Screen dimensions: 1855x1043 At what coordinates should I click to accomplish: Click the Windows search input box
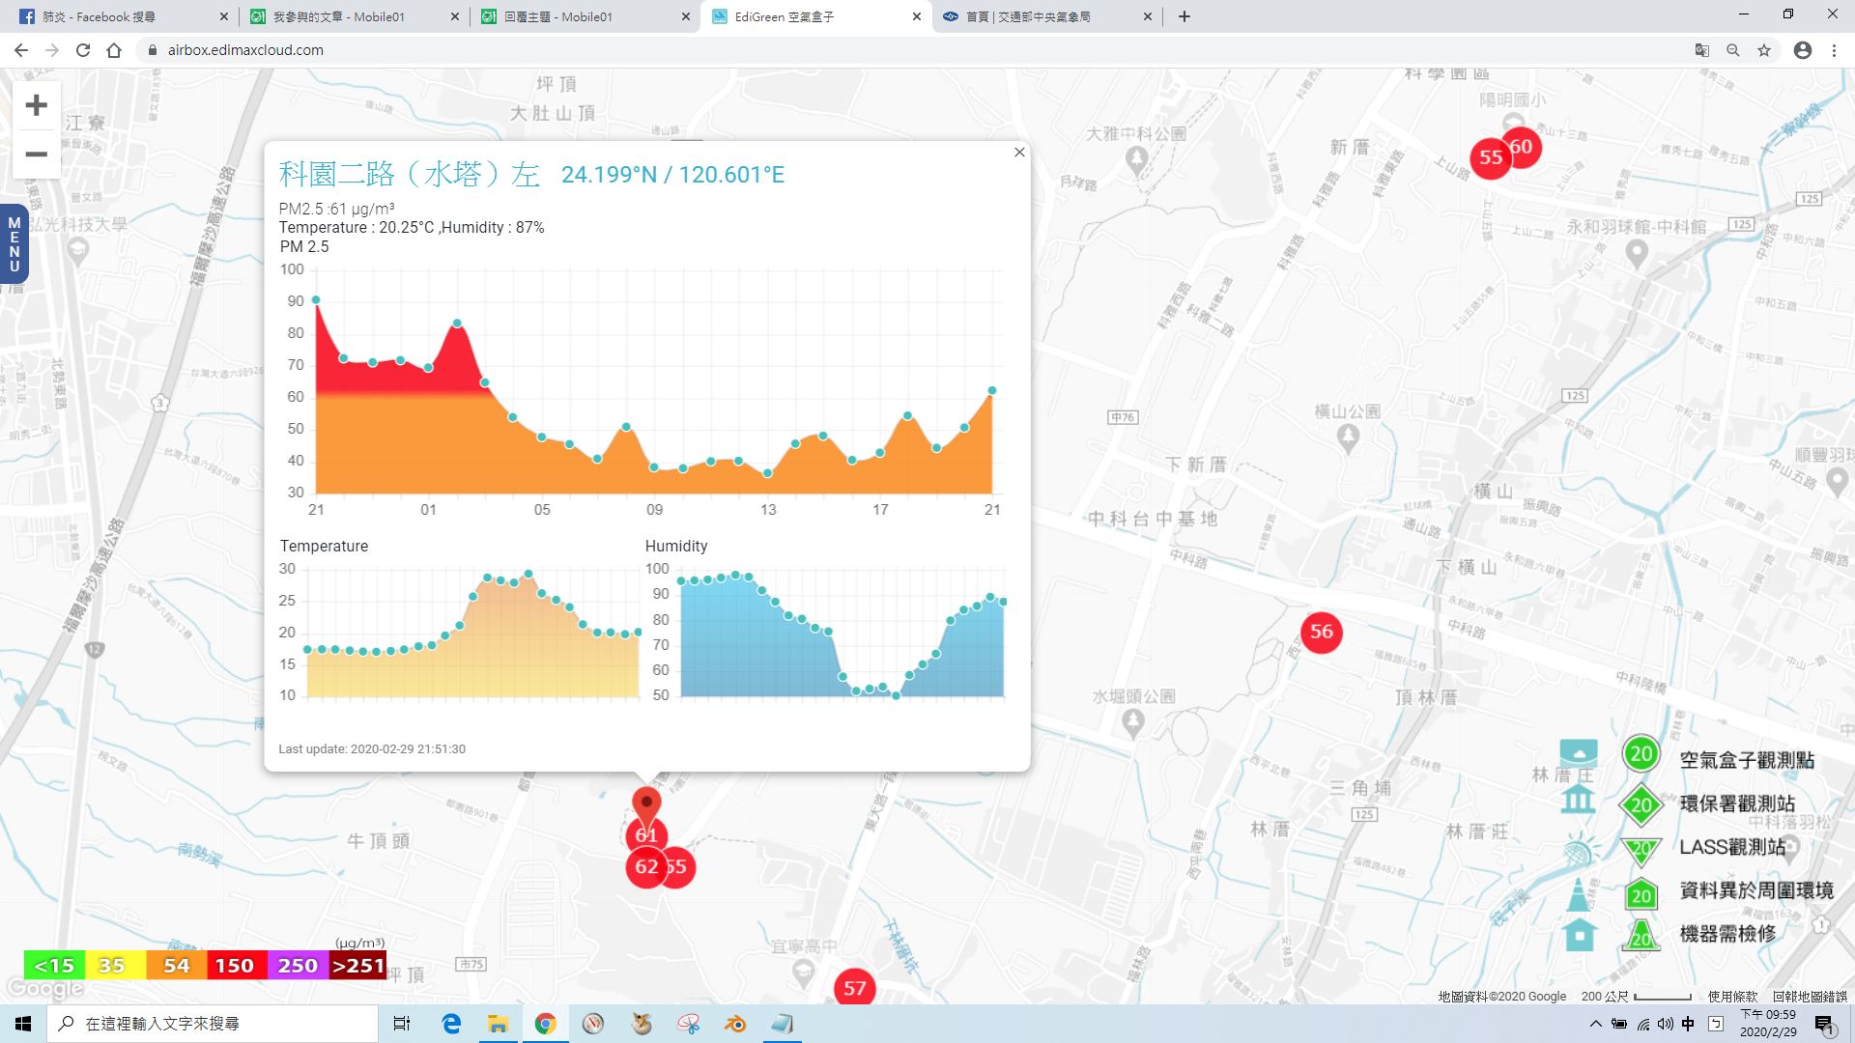pyautogui.click(x=213, y=1024)
